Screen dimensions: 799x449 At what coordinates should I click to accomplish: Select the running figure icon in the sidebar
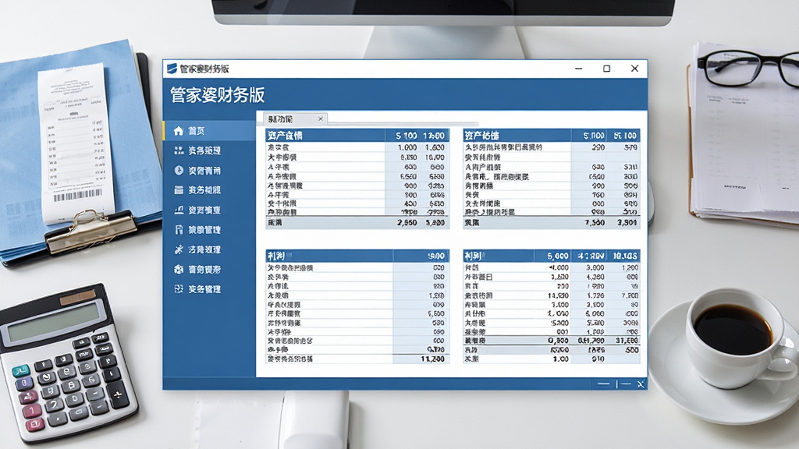point(179,249)
